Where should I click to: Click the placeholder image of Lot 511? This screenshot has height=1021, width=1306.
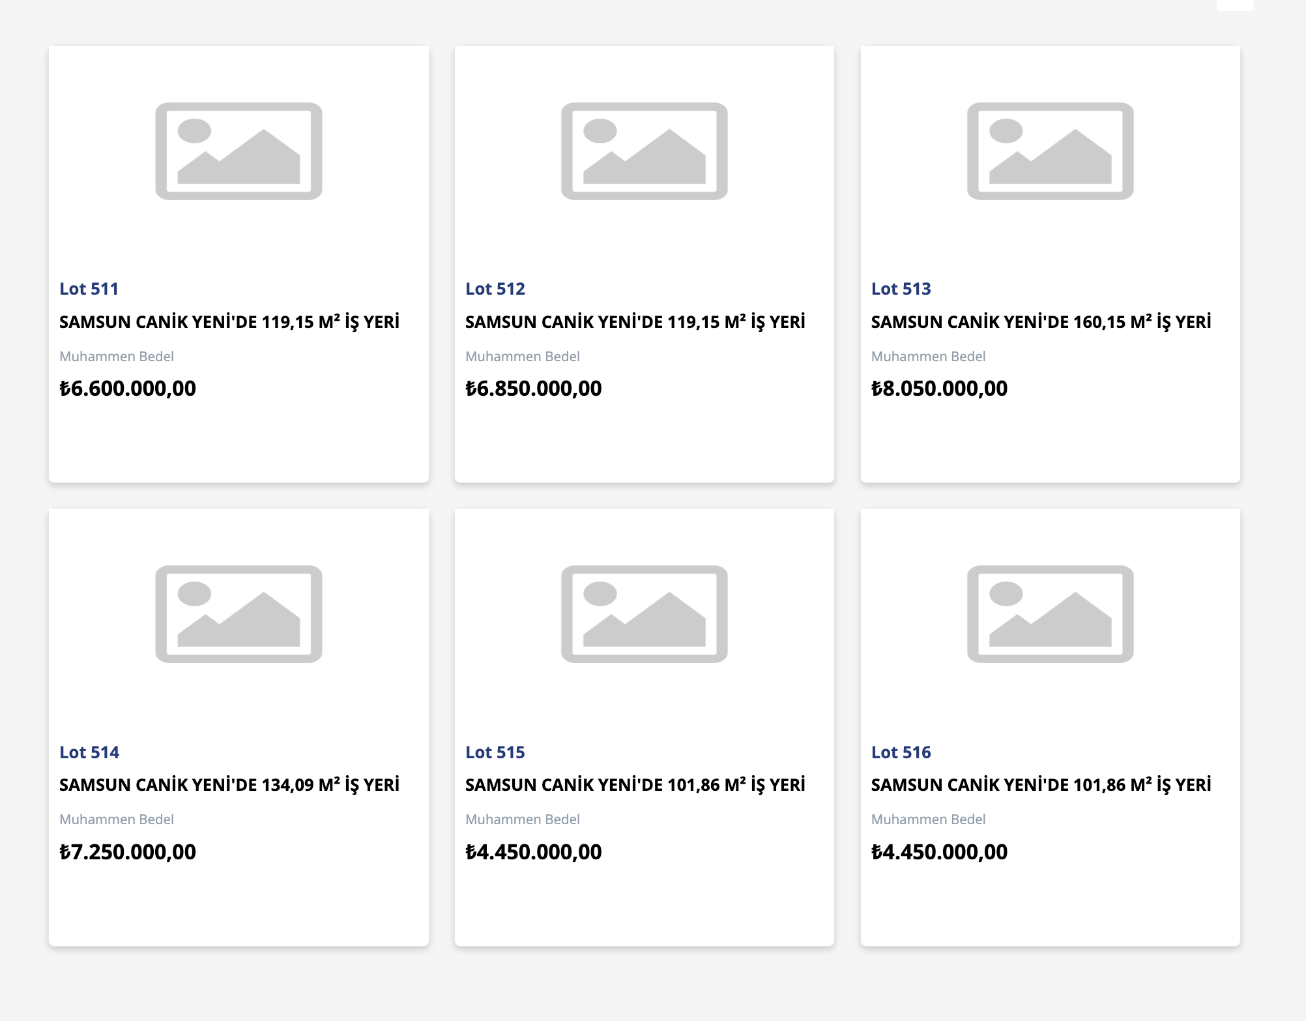click(x=239, y=151)
